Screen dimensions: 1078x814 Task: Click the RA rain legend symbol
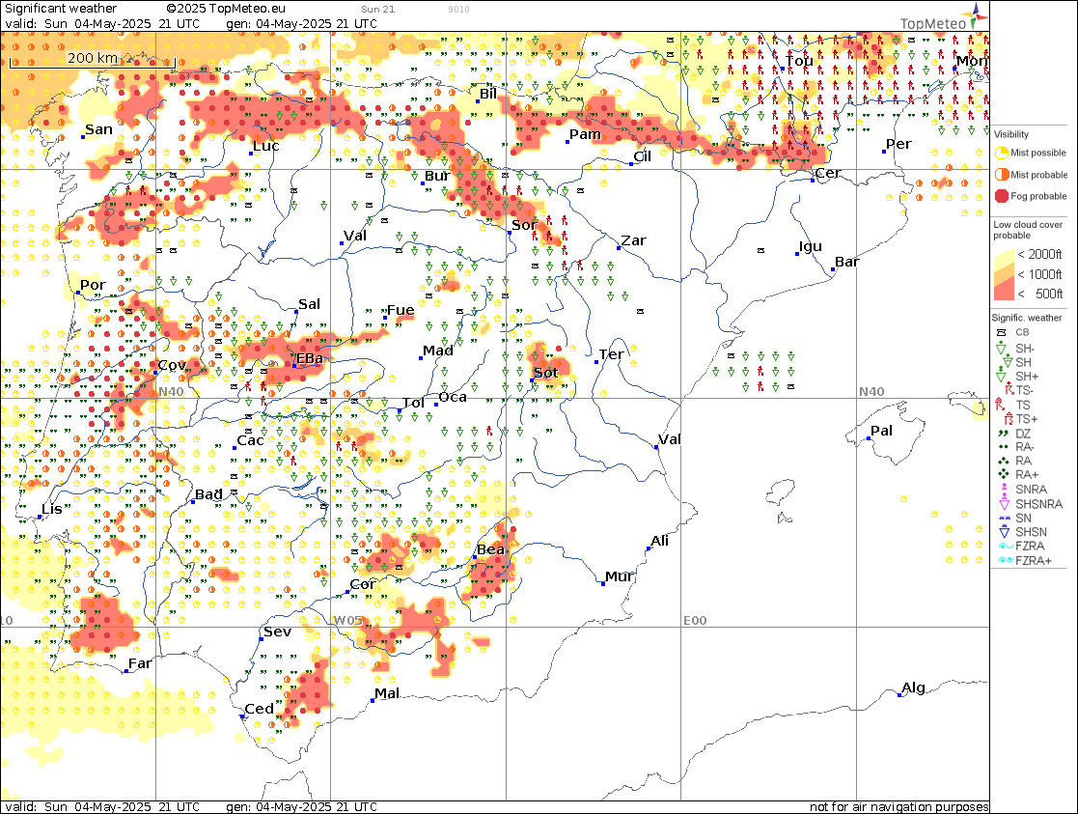(1003, 461)
